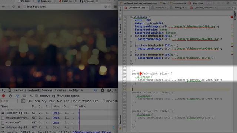The image size is (237, 133).
Task: Undock DevTools with the dock-side icon
Action: (x=109, y=90)
